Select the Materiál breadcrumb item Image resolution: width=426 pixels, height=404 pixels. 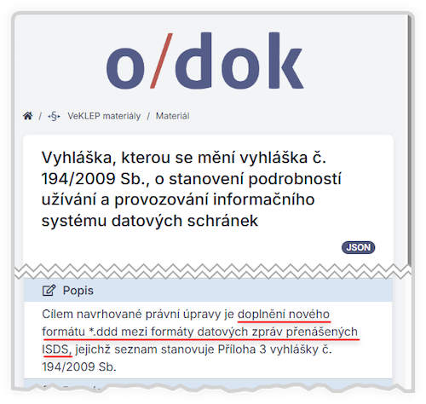click(x=172, y=116)
